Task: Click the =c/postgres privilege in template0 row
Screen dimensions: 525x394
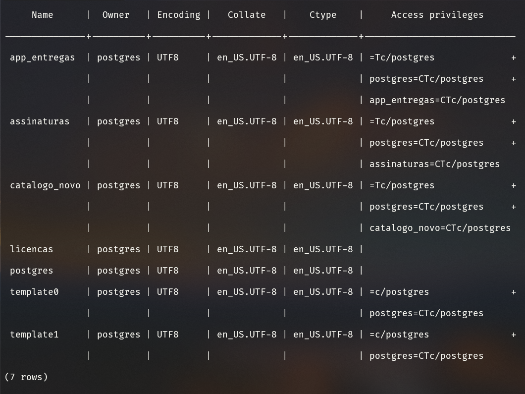Action: click(399, 292)
